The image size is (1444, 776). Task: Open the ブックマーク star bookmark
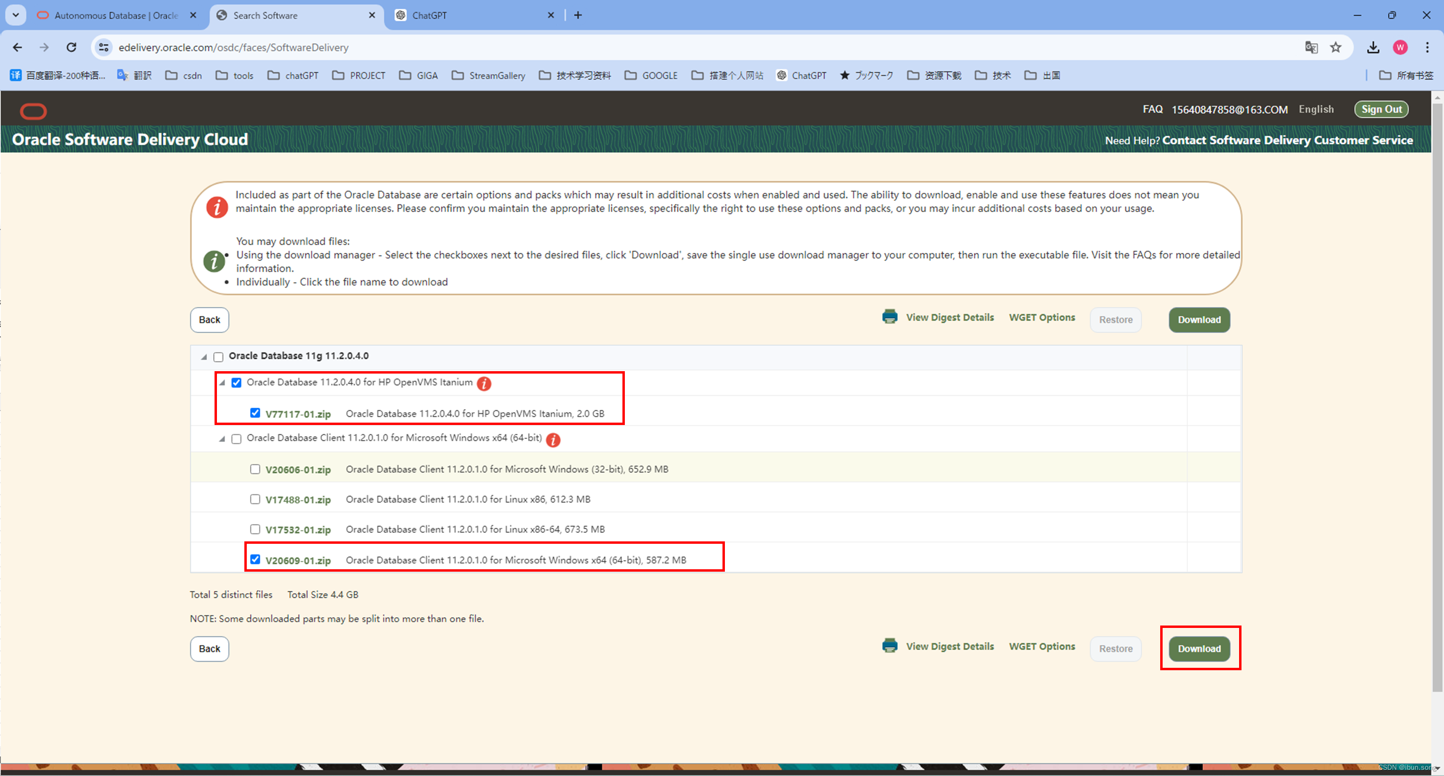point(866,75)
